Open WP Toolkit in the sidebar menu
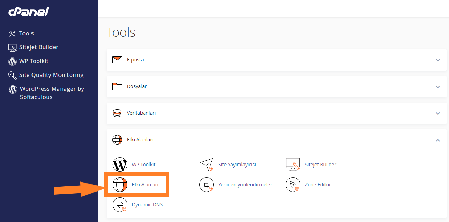This screenshot has width=449, height=222. click(x=34, y=61)
